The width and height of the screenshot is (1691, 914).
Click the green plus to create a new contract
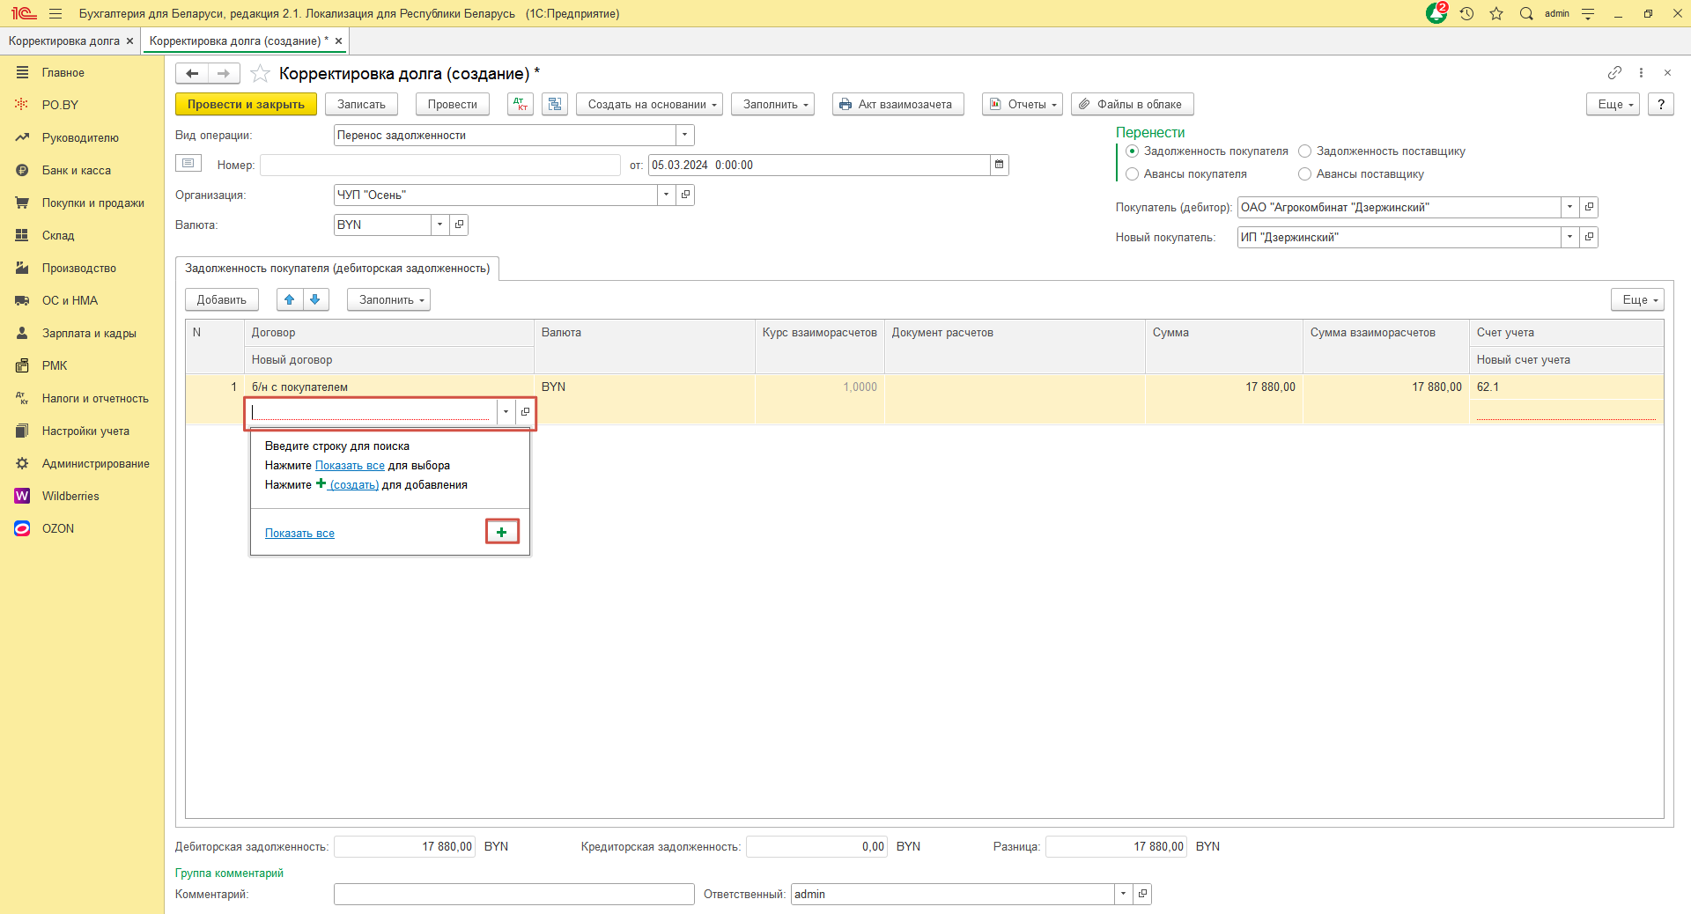502,532
